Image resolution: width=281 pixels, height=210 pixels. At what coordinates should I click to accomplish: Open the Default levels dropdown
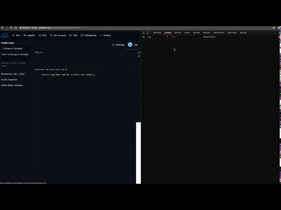click(x=209, y=37)
